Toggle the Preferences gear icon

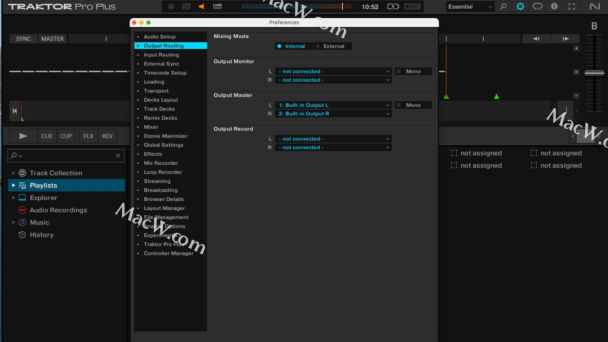pos(520,6)
